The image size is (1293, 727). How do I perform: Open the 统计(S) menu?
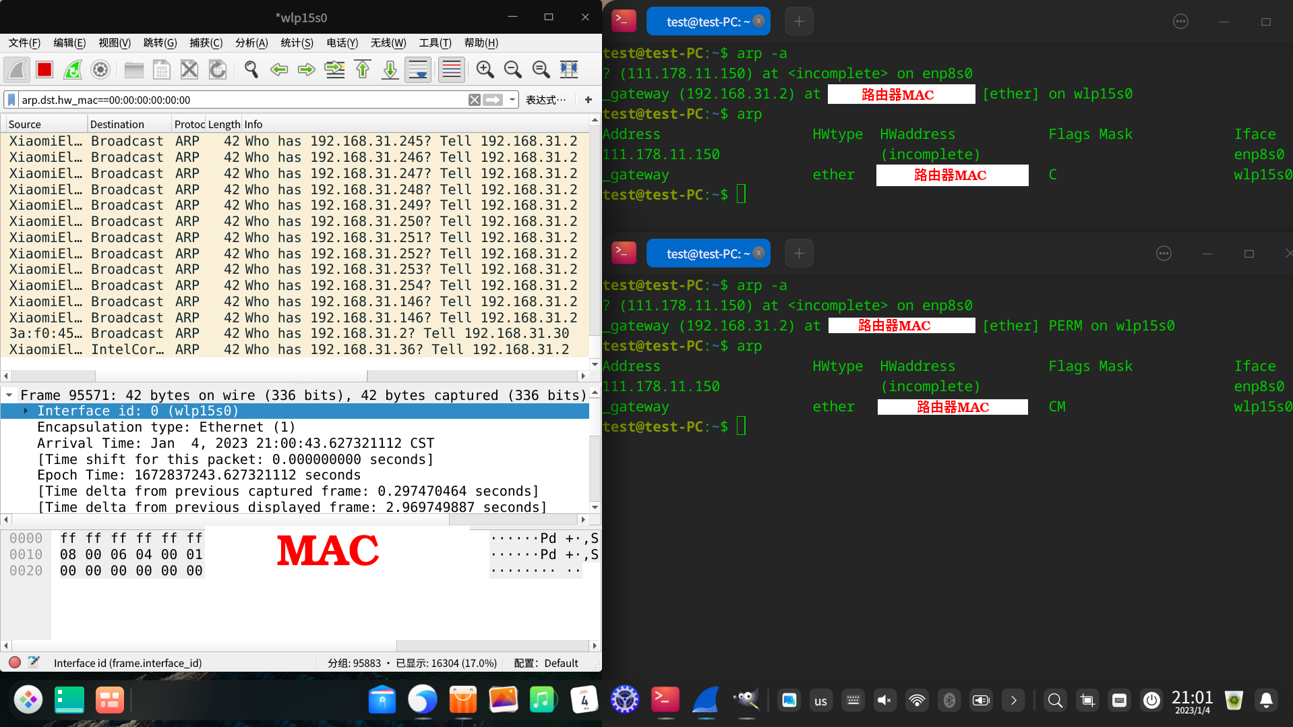[x=297, y=43]
